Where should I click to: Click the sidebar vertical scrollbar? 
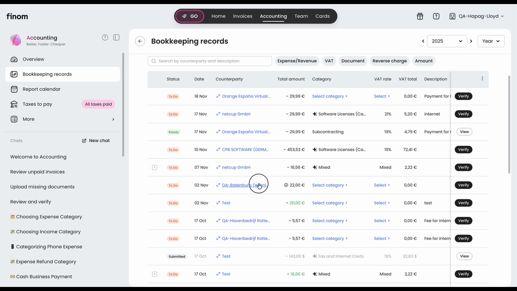123,104
